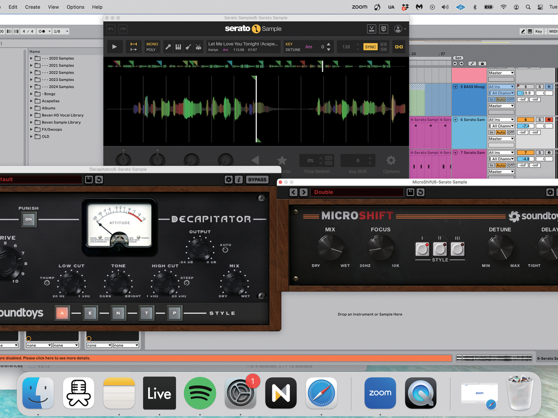This screenshot has width=558, height=418.
Task: Play the sample in Serato Sample
Action: [114, 47]
